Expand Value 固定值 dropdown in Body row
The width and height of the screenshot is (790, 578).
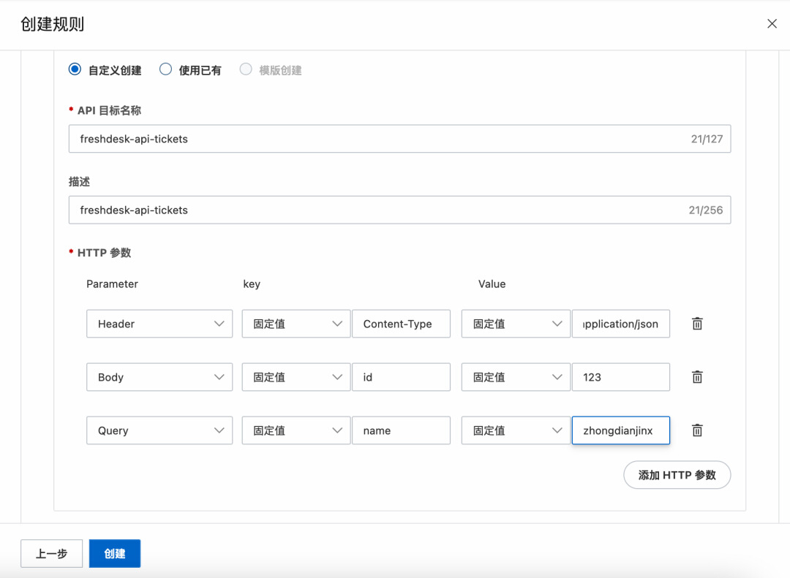pos(516,377)
